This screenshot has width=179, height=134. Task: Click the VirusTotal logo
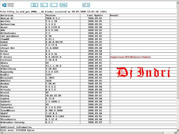coord(8,5)
